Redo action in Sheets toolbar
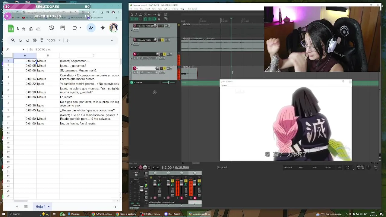 [27, 40]
